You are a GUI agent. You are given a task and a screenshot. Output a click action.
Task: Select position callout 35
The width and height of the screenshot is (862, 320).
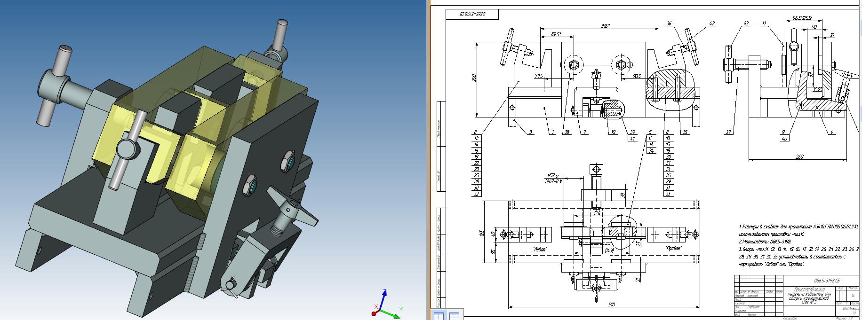coord(685,132)
